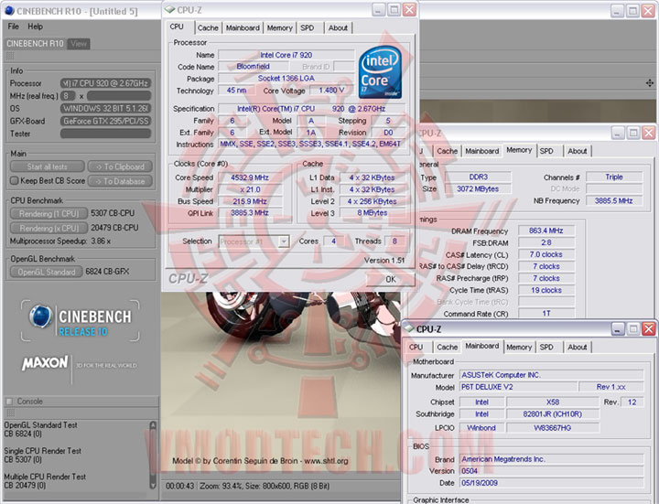
Task: Open About tab in Memory CPU-Z window
Action: (577, 151)
